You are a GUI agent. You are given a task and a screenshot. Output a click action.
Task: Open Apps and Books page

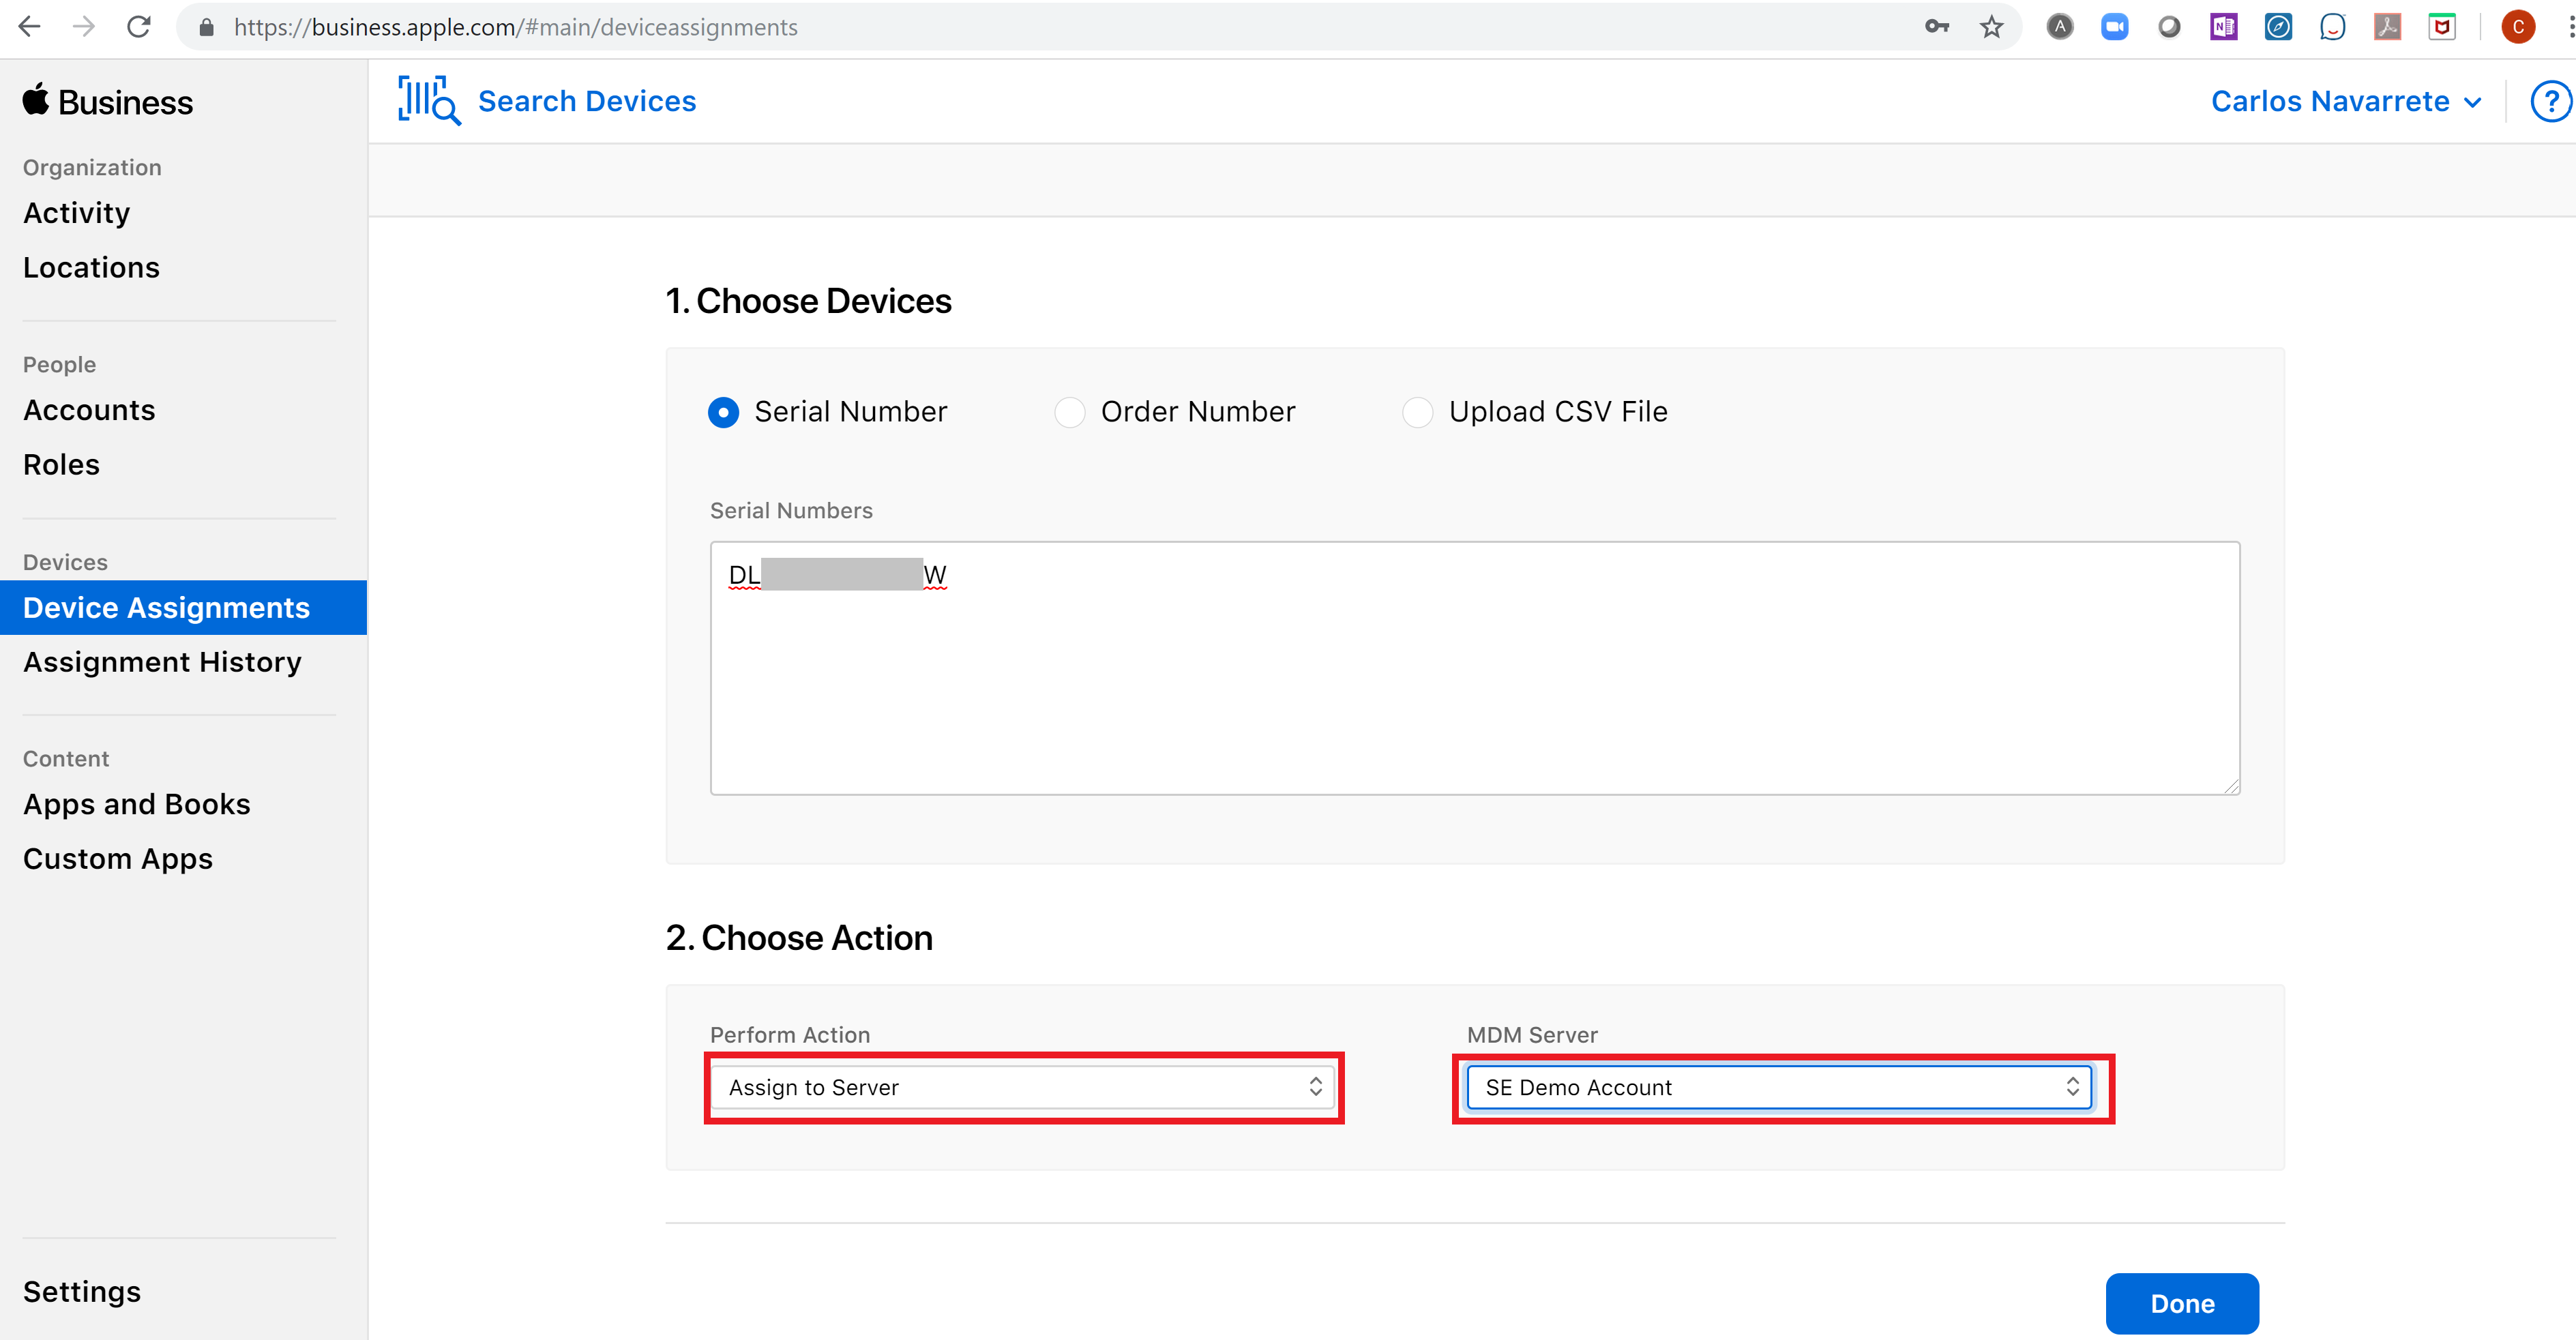(x=136, y=804)
